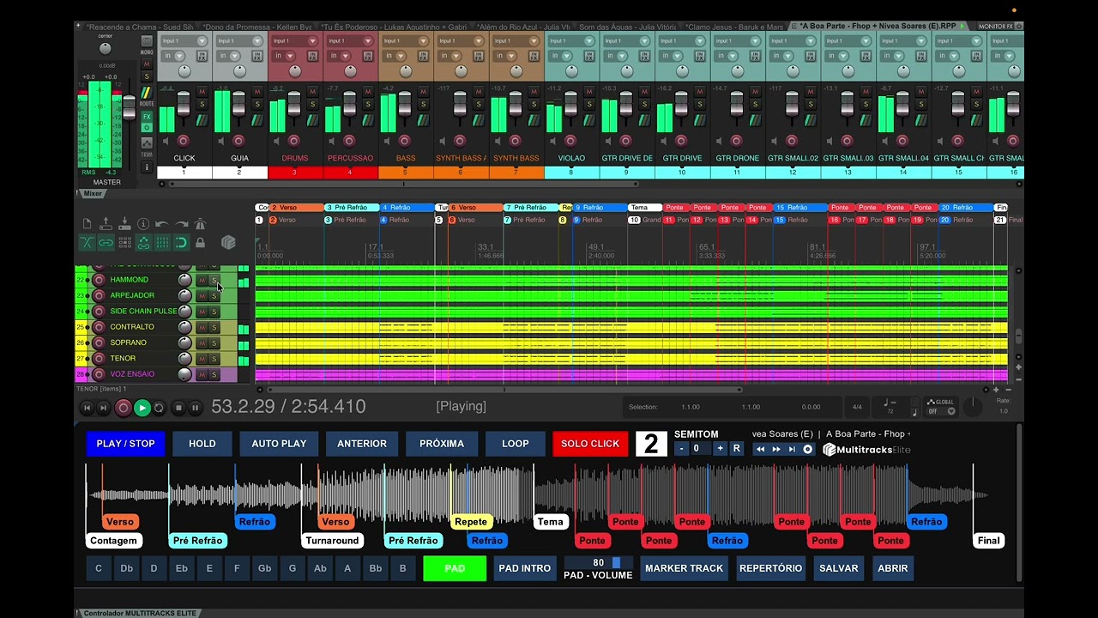Mute the HAMMOND track
This screenshot has width=1098, height=618.
click(202, 280)
